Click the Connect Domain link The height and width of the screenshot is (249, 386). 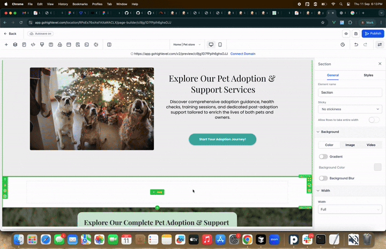(242, 54)
